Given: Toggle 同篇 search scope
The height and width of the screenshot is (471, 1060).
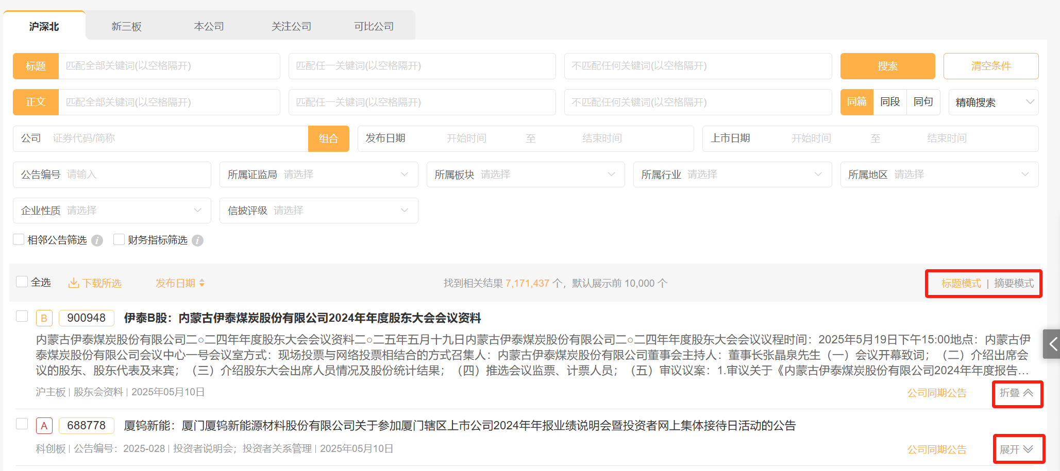Looking at the screenshot, I should [857, 102].
